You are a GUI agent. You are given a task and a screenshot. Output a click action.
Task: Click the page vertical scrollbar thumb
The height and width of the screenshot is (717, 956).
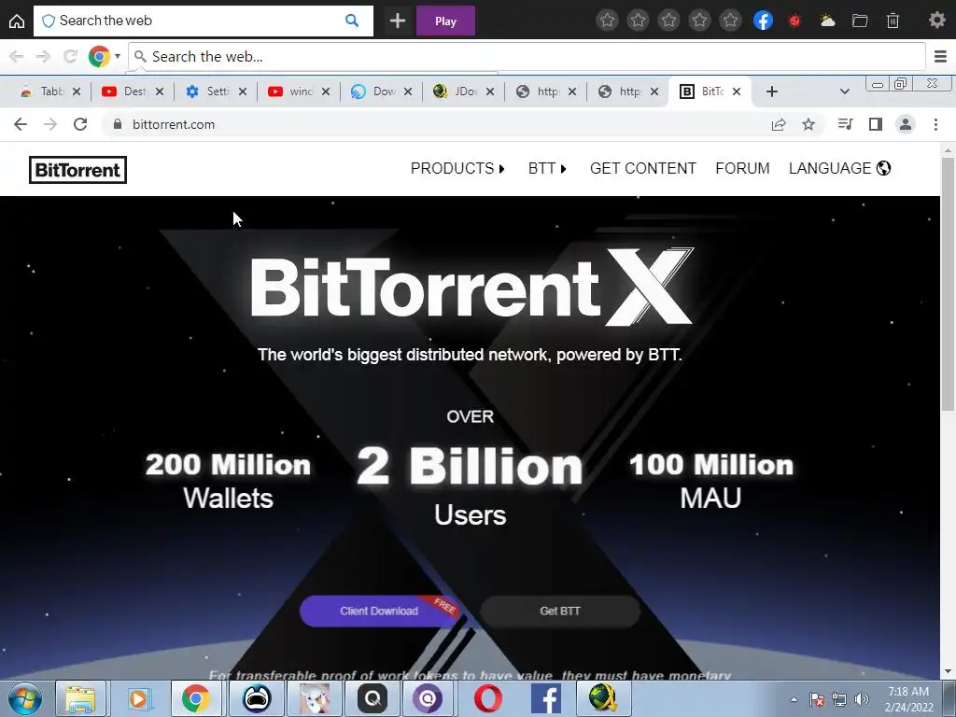pos(948,284)
